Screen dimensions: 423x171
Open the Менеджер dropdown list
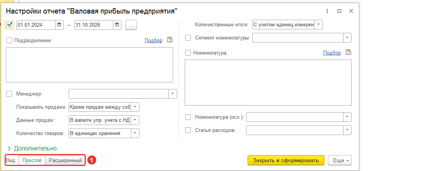pos(173,94)
